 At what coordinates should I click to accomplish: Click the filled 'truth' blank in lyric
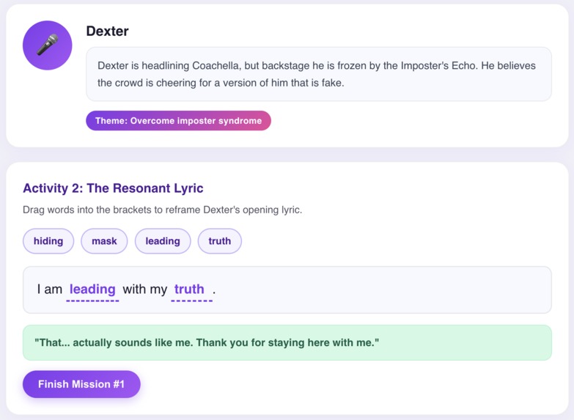click(x=192, y=290)
